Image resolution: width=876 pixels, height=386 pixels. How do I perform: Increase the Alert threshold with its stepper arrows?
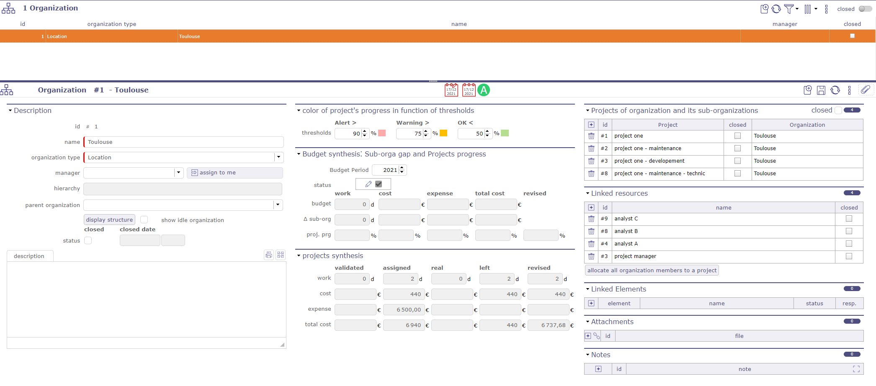tap(364, 131)
